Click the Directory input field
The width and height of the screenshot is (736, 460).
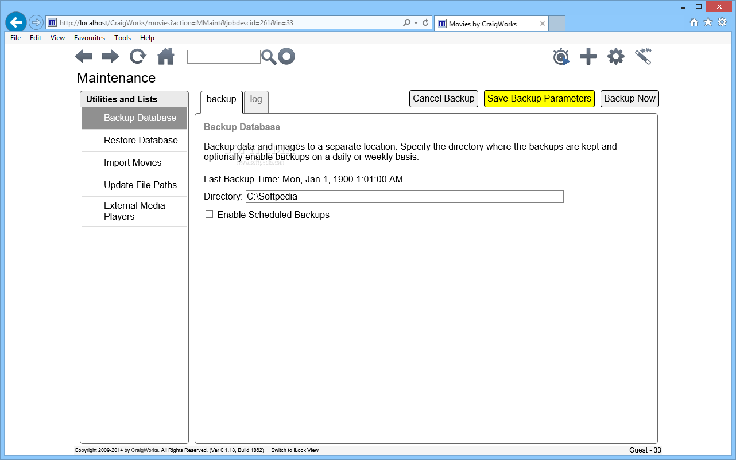pos(405,197)
